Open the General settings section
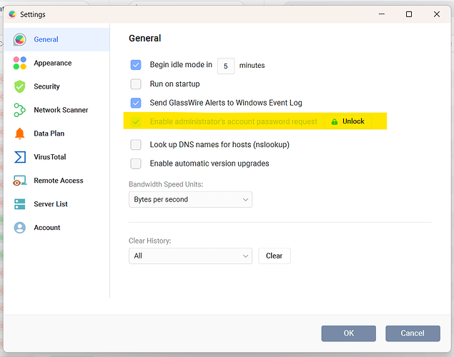The height and width of the screenshot is (357, 454). pyautogui.click(x=56, y=39)
